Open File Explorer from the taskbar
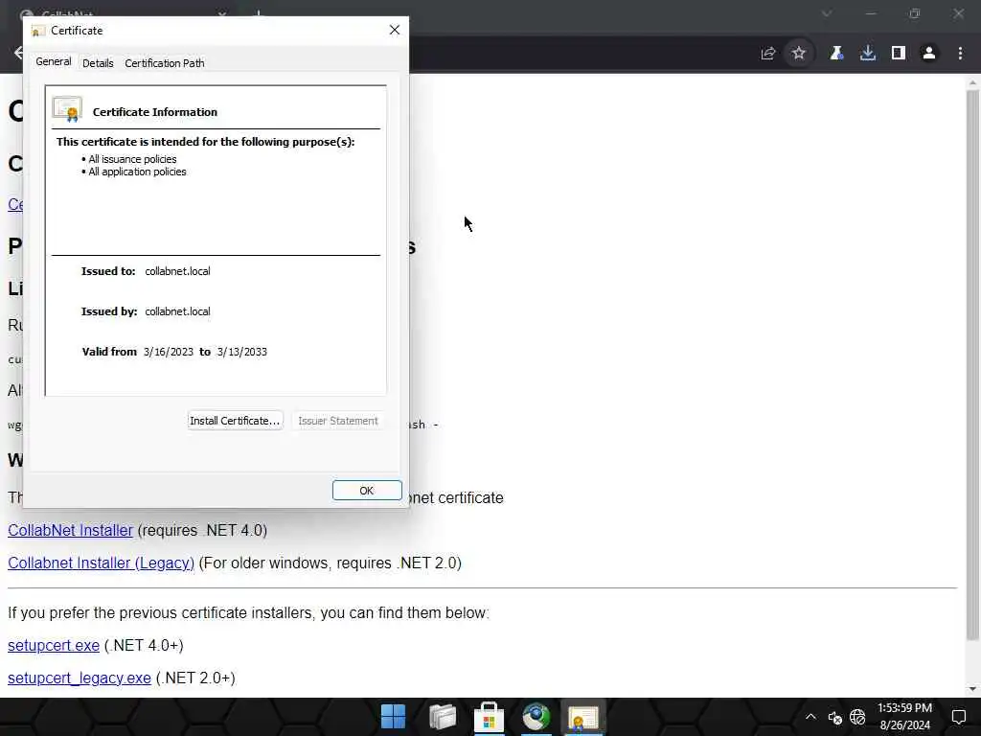981x736 pixels. (443, 717)
